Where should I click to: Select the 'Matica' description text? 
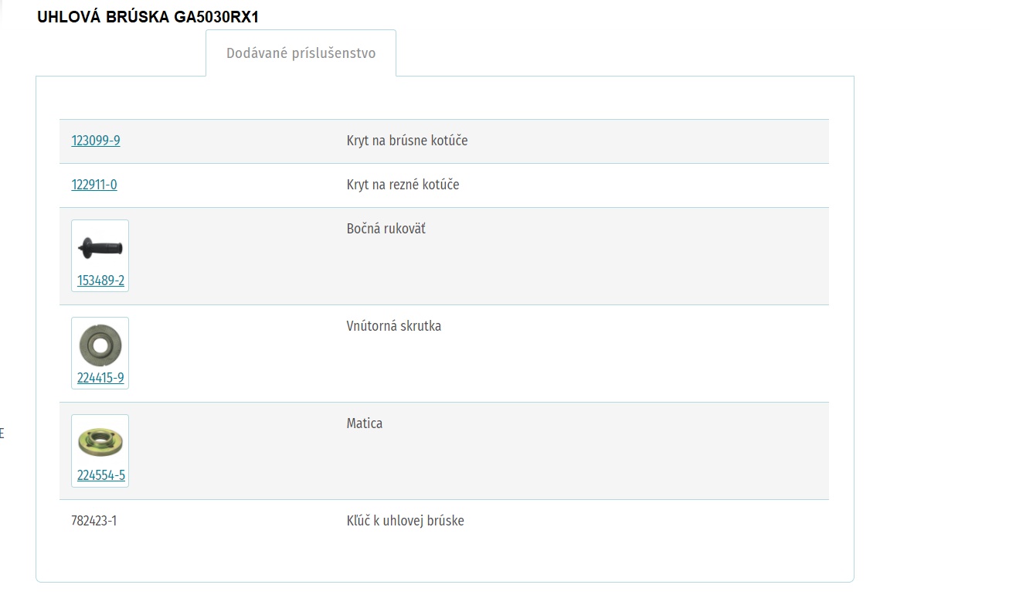(365, 423)
